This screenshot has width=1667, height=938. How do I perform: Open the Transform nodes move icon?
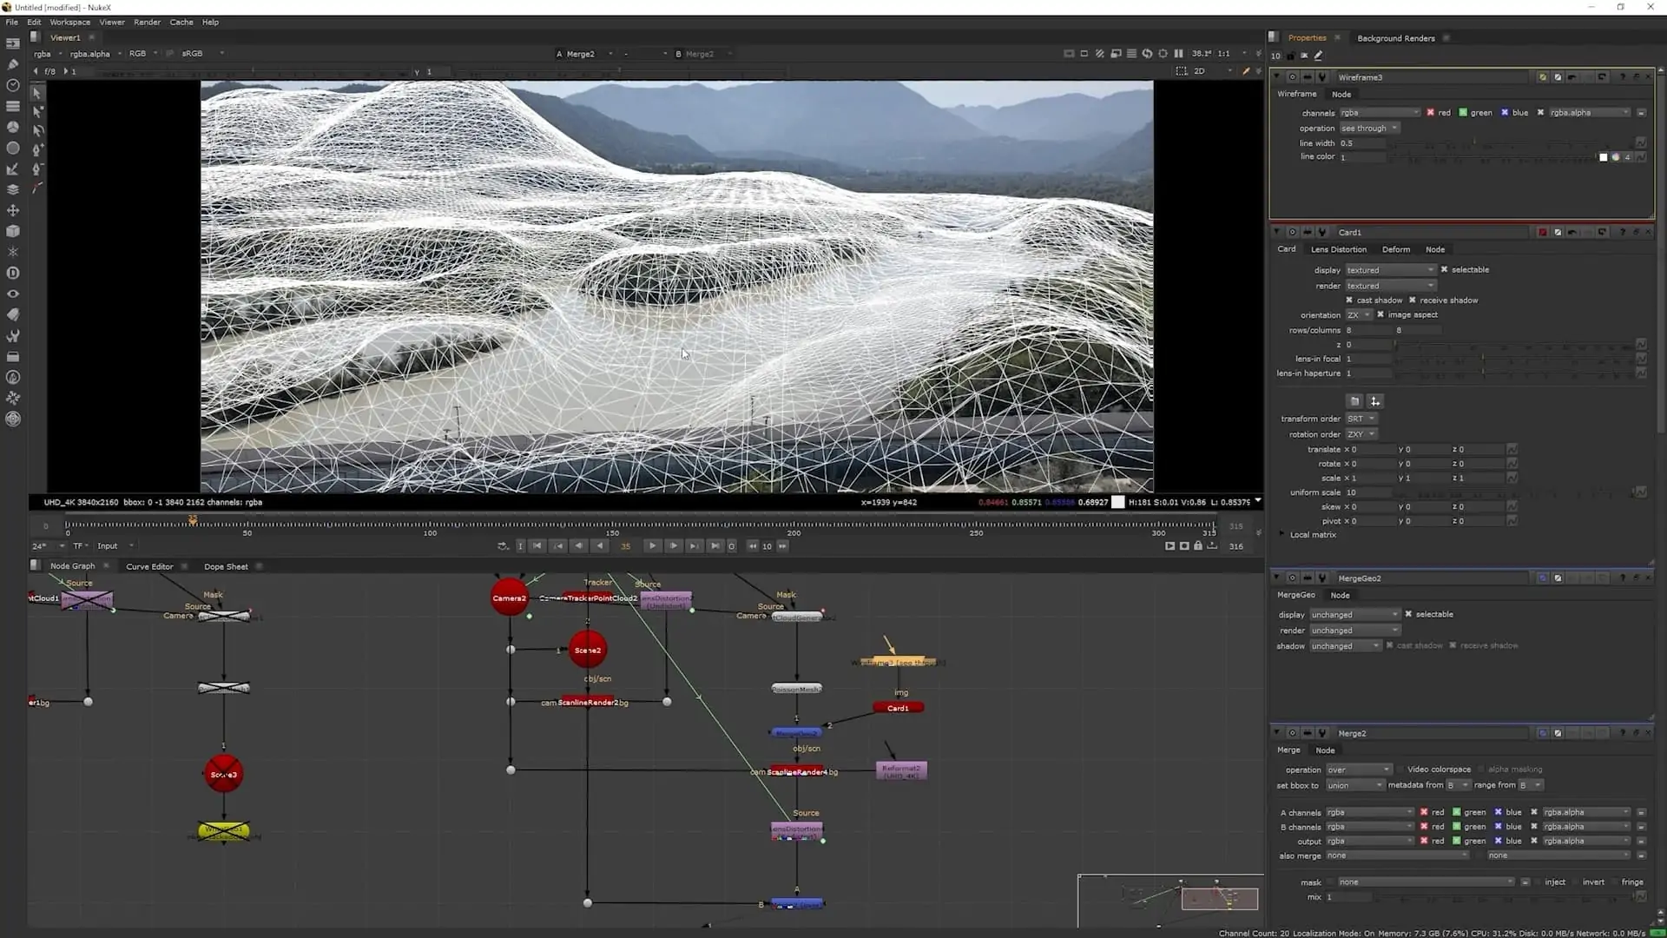[x=13, y=210]
